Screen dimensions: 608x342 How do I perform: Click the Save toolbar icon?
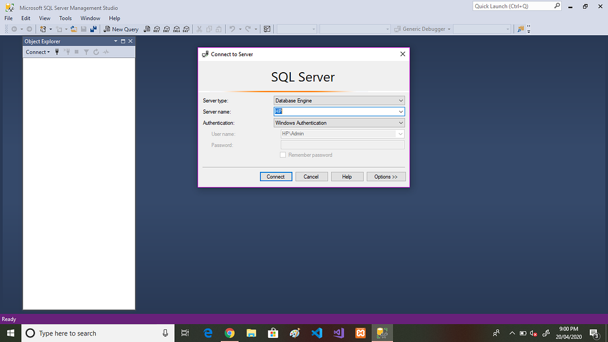tap(83, 29)
